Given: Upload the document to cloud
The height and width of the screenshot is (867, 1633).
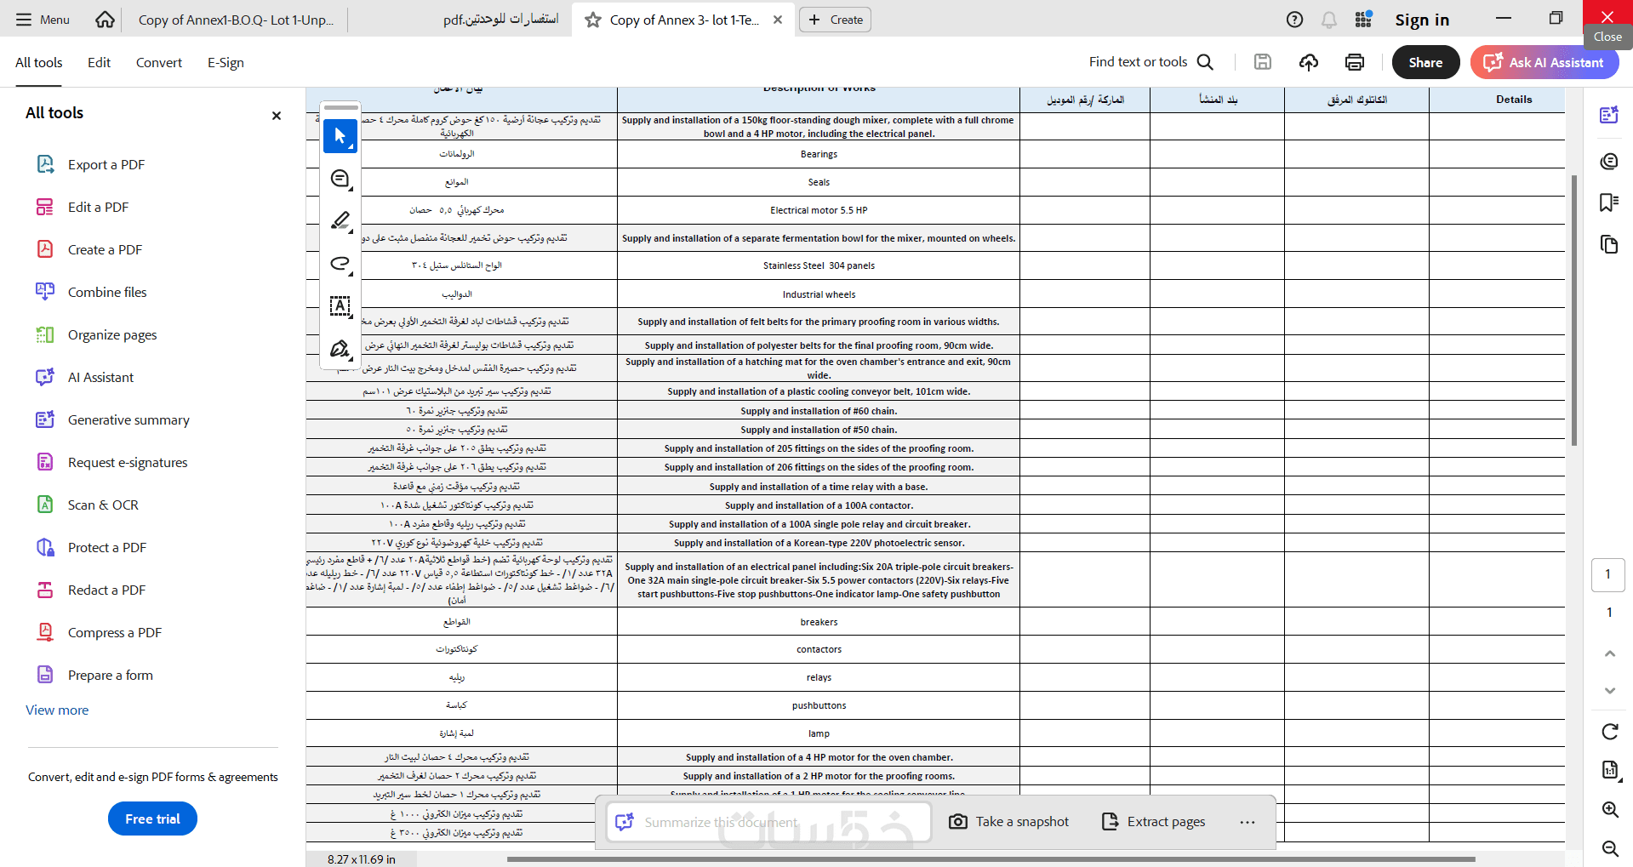Looking at the screenshot, I should pos(1309,62).
